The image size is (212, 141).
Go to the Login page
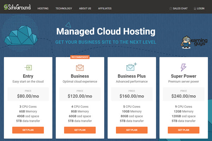pyautogui.click(x=200, y=8)
